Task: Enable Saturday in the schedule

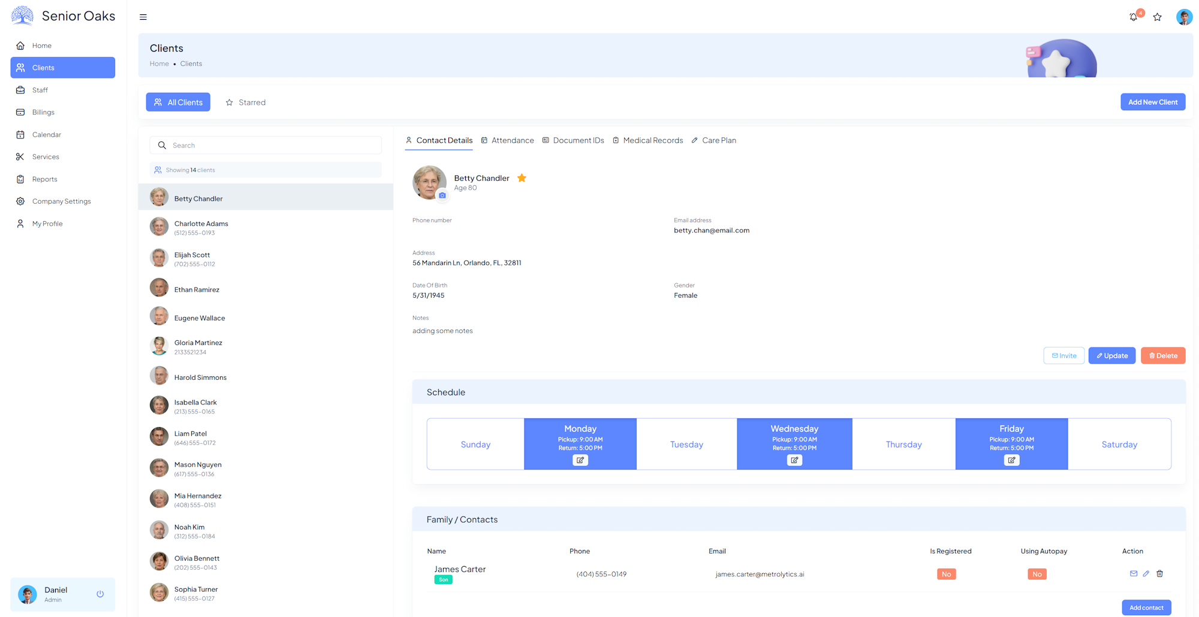Action: 1119,444
